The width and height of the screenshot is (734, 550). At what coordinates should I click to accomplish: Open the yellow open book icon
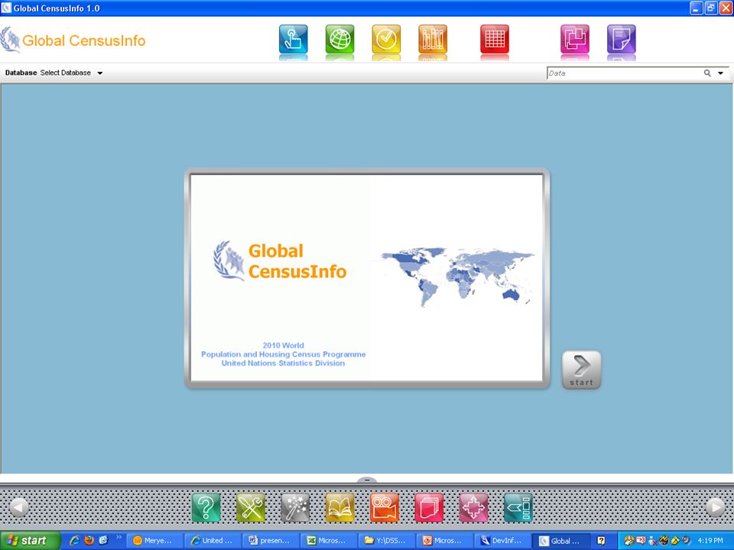click(x=339, y=507)
